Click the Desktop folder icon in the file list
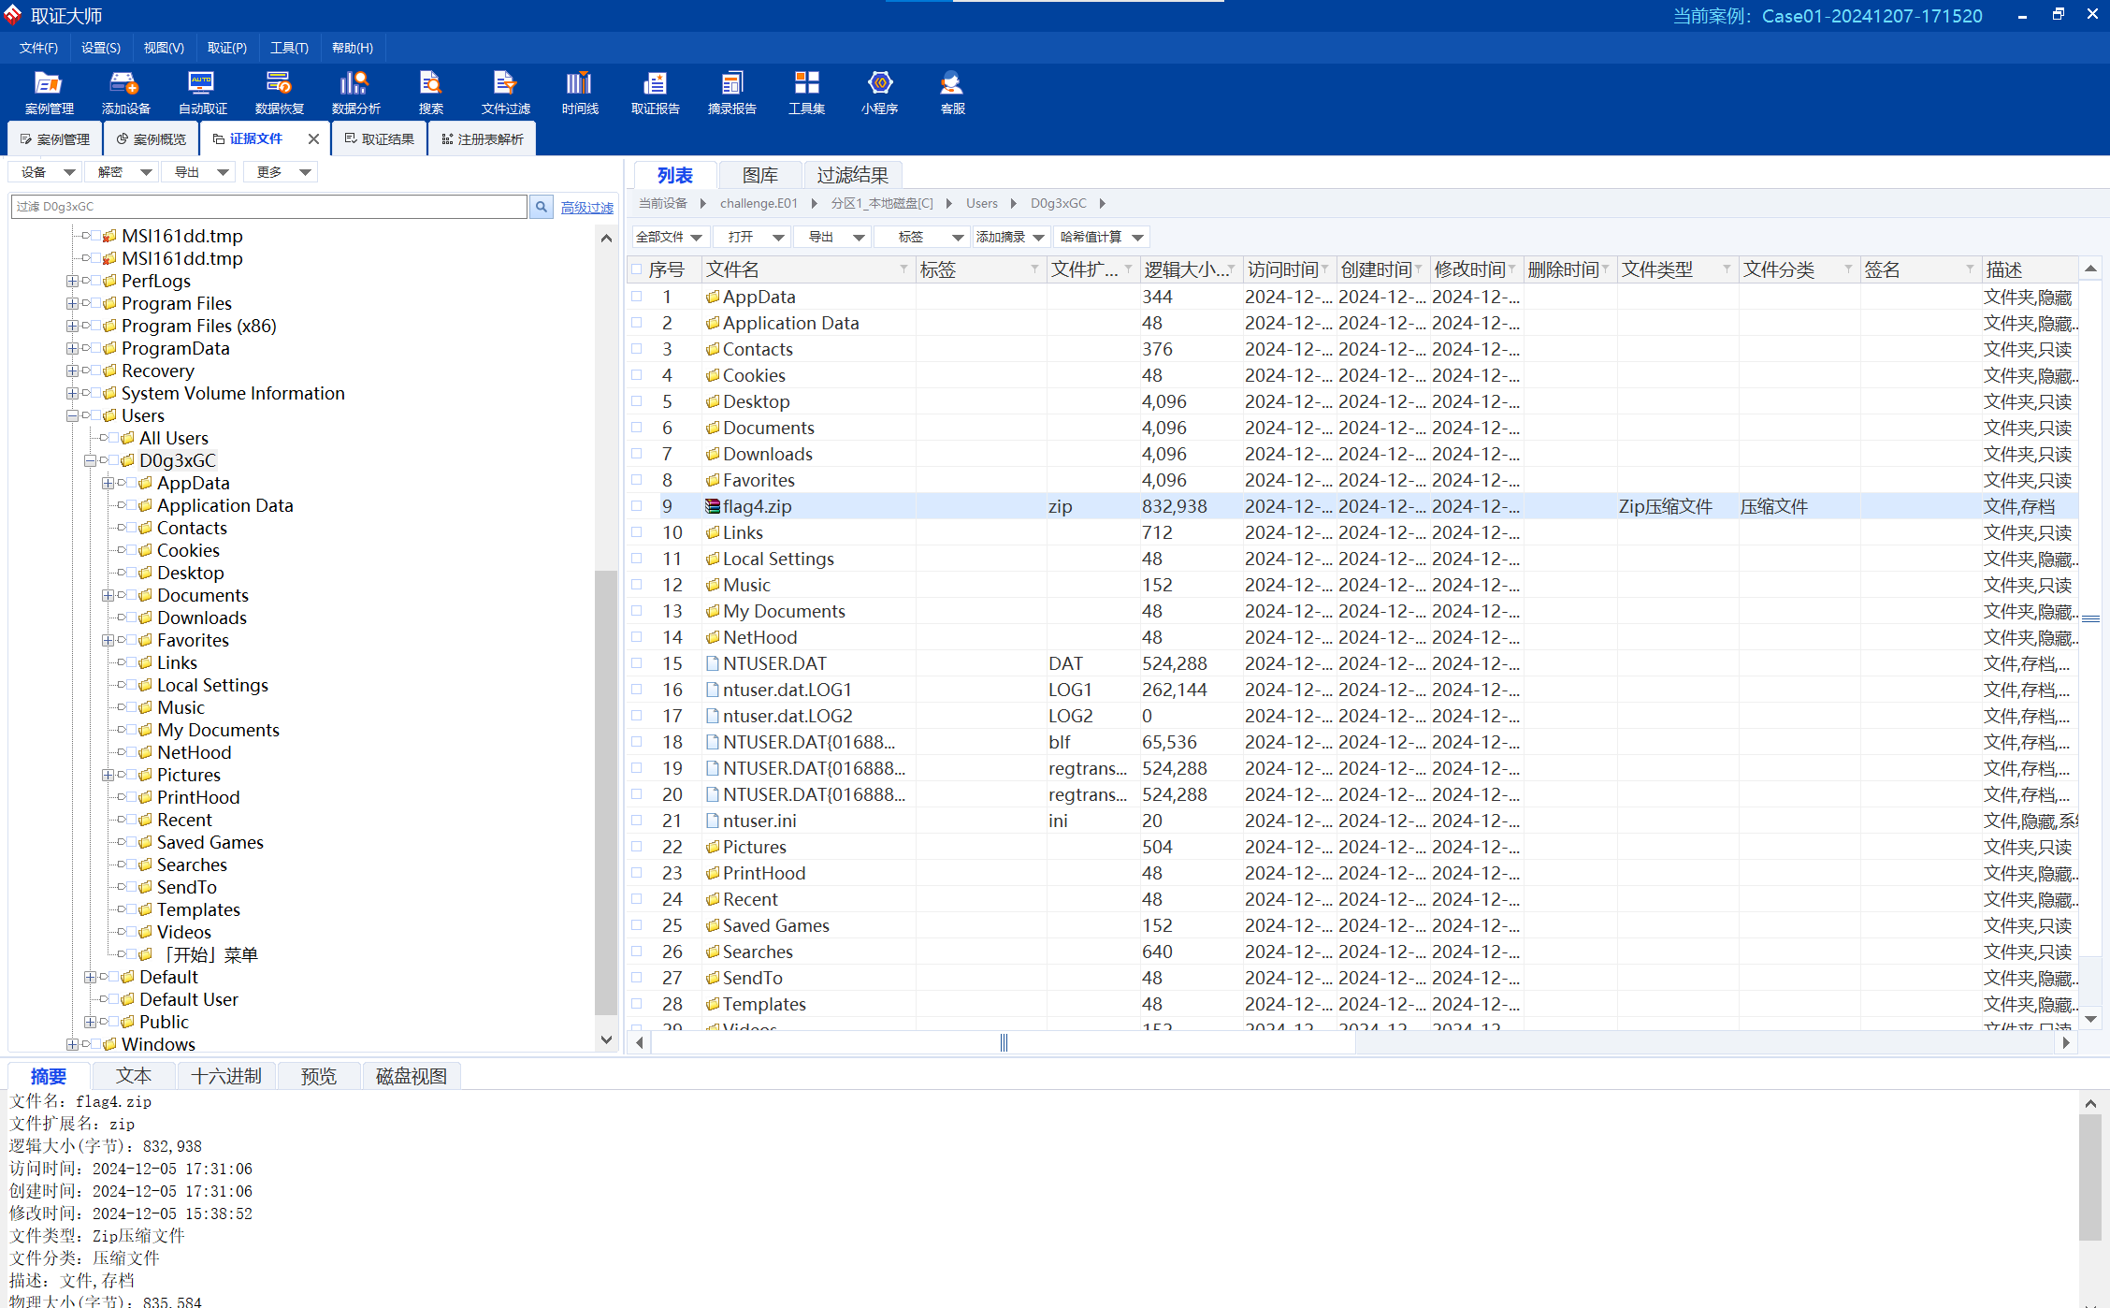This screenshot has height=1308, width=2110. coord(713,401)
